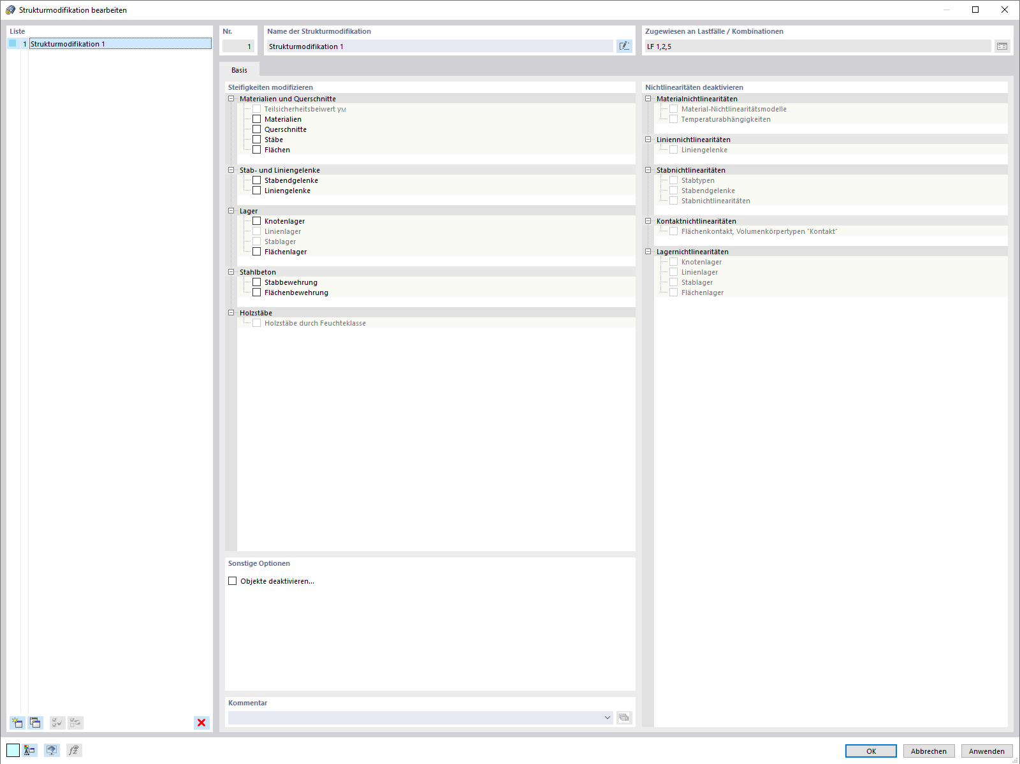
Task: Tick Liniengelenke under Stab- und Liniengelenke
Action: coord(257,191)
